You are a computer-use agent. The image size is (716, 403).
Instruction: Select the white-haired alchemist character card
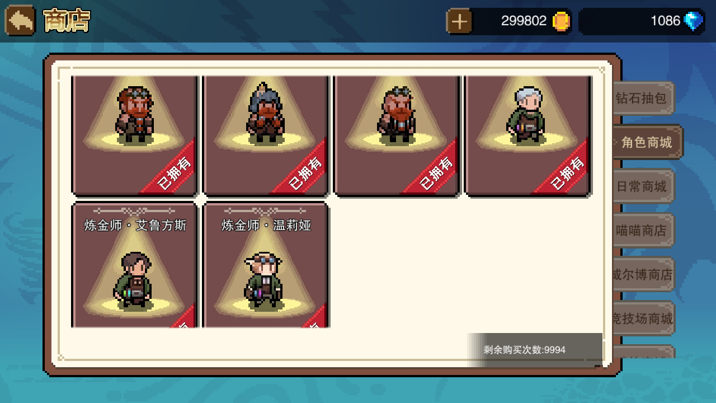(527, 136)
